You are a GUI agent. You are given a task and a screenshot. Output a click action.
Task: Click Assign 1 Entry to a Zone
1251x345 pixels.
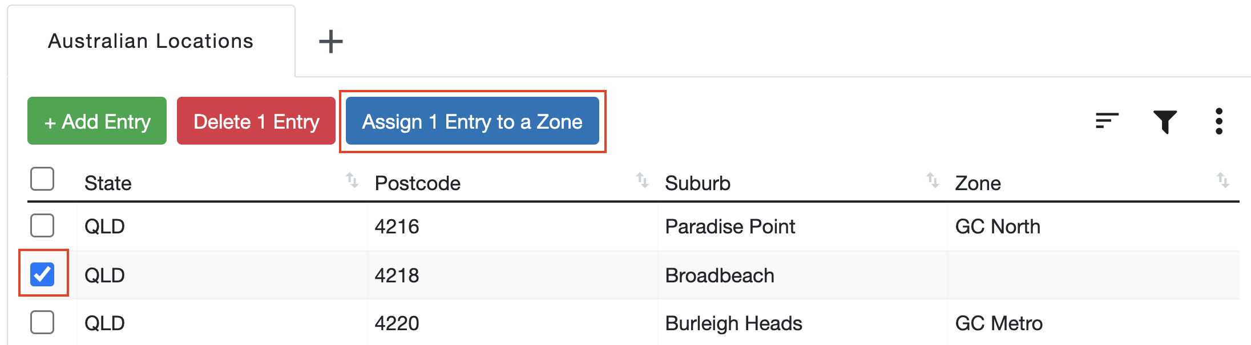pyautogui.click(x=472, y=121)
